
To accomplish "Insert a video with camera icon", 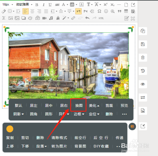I will point(44,18).
